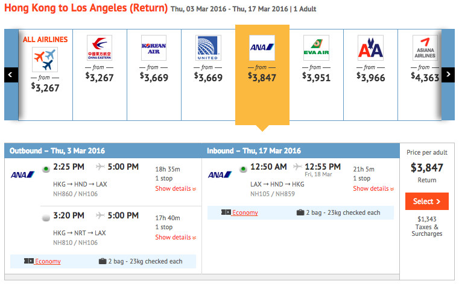
Task: Click the 18h 35m duration text
Action: coord(168,169)
